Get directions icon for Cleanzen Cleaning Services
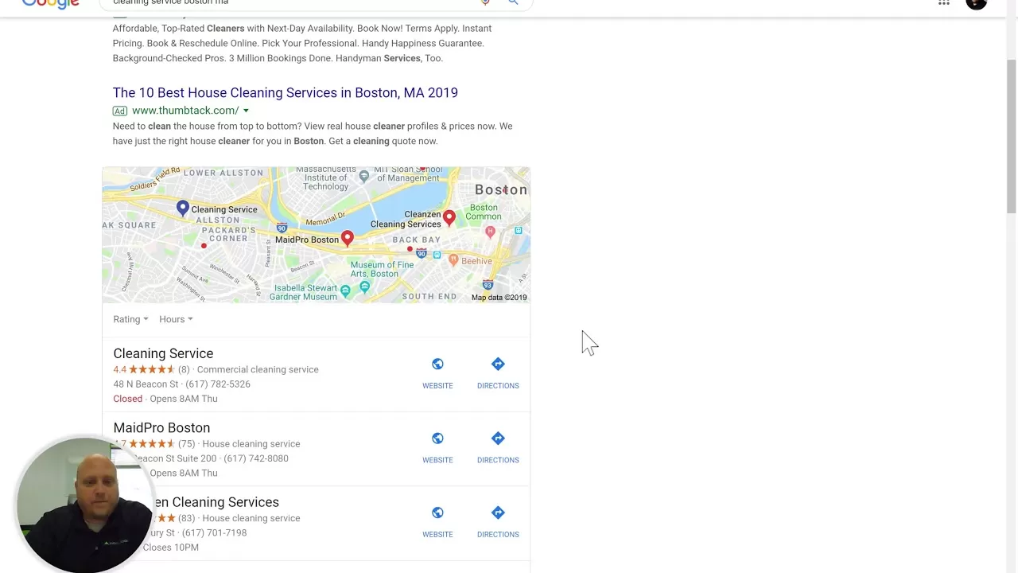 [x=498, y=513]
